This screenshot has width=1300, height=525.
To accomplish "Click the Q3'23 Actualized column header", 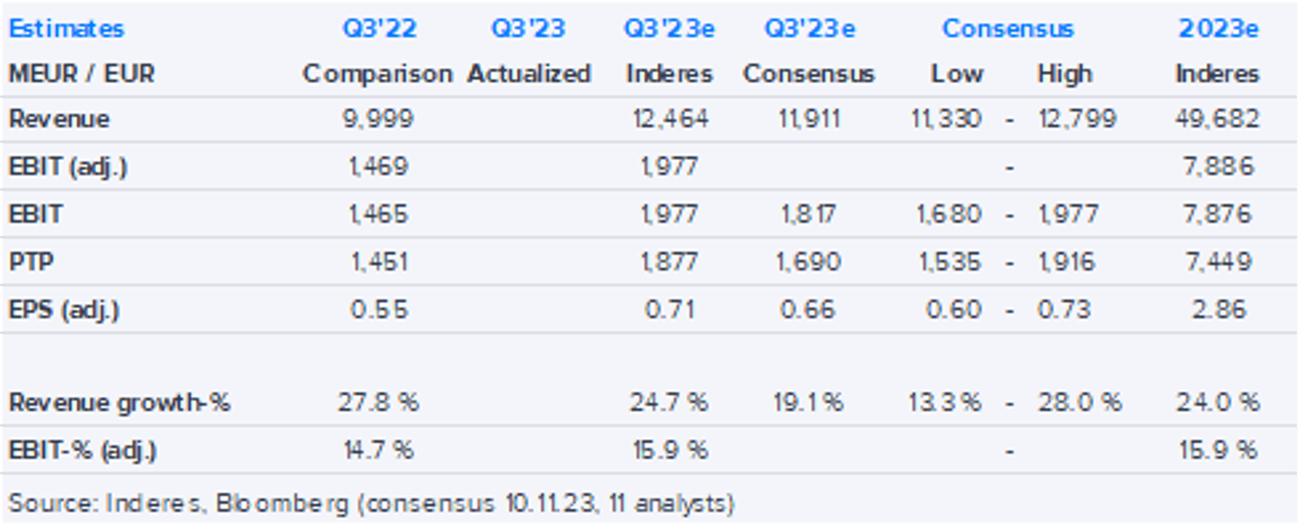I will click(x=528, y=28).
